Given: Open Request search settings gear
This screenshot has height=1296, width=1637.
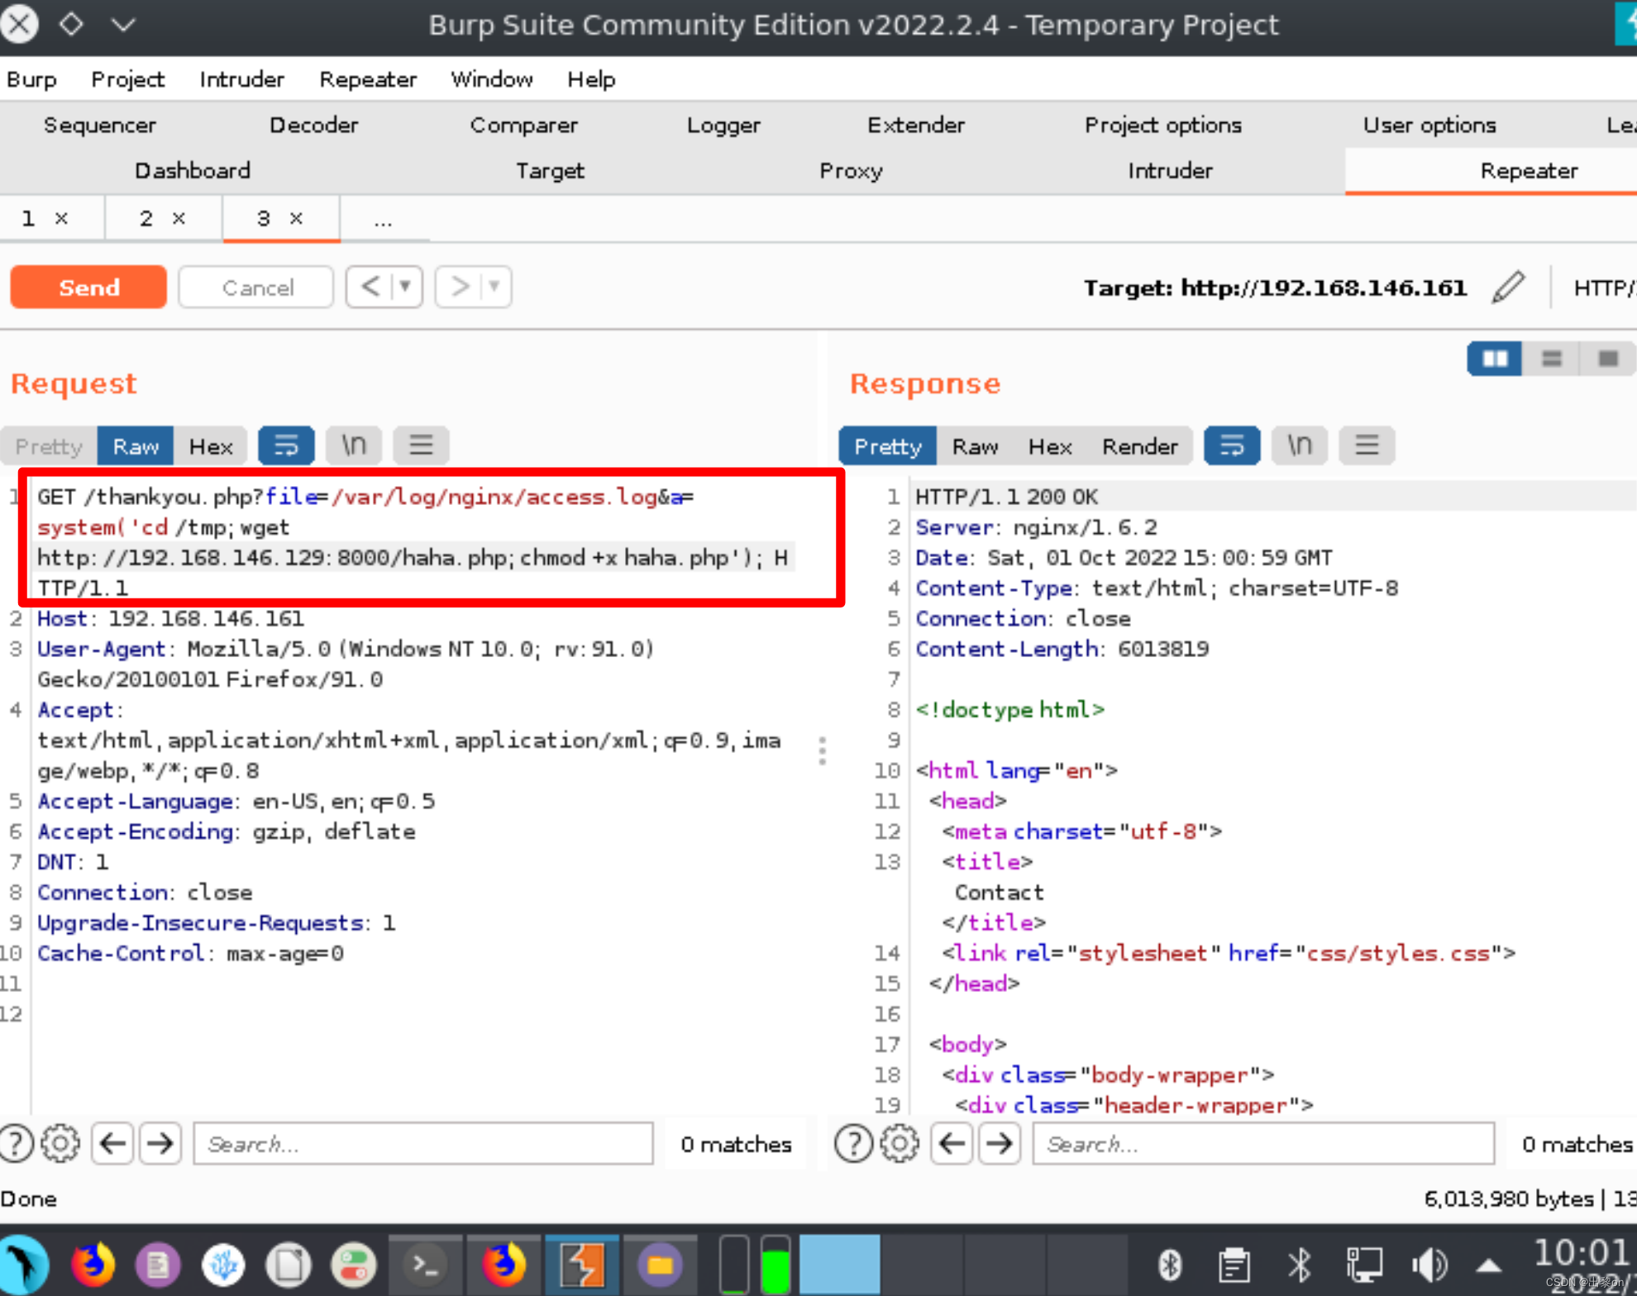Looking at the screenshot, I should tap(60, 1144).
